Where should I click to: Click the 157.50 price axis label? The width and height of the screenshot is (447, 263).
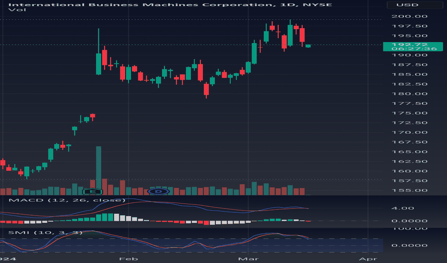[410, 181]
